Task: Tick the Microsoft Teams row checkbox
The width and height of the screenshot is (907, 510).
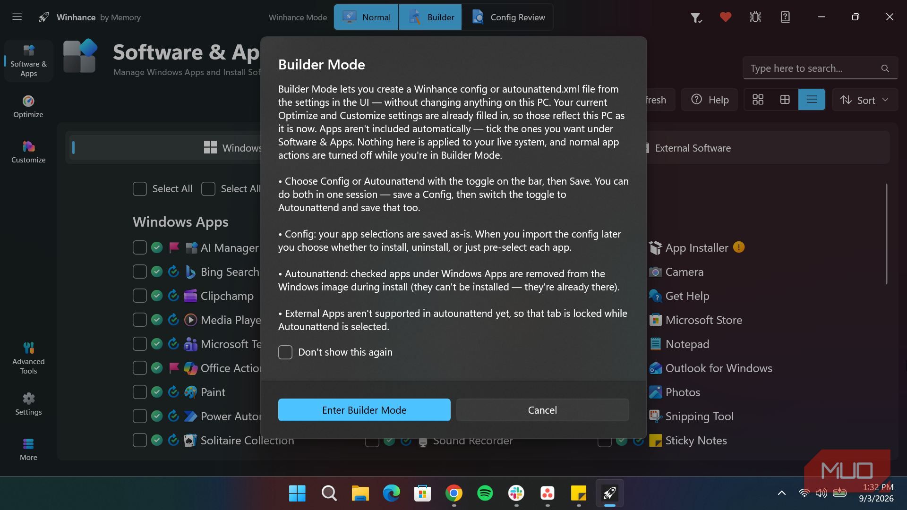Action: (140, 344)
